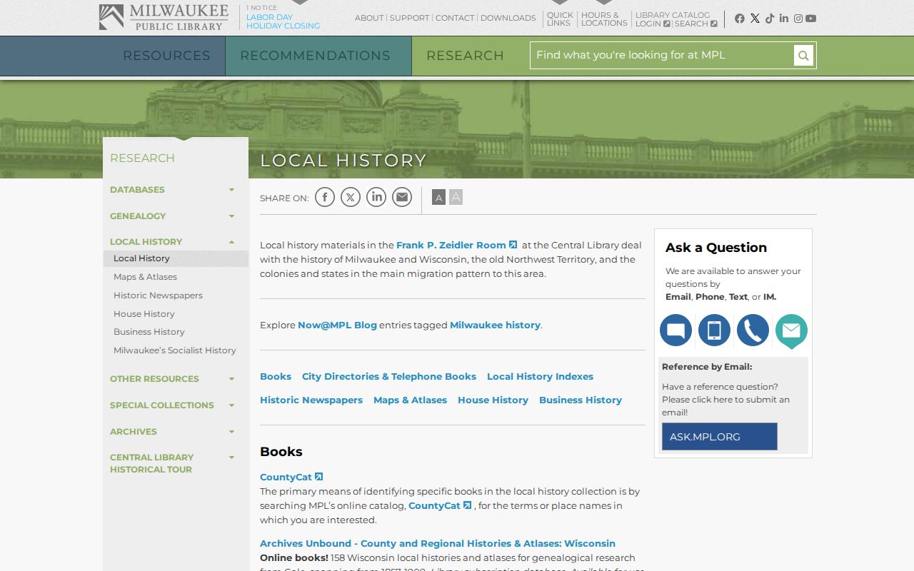This screenshot has width=914, height=571.
Task: Choose the text message contact icon
Action: point(714,330)
